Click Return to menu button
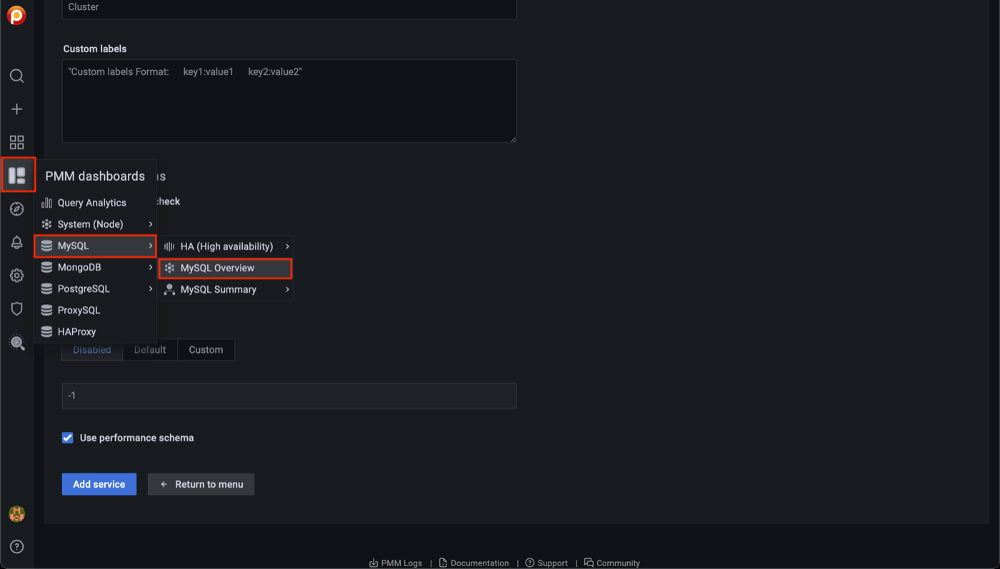Image resolution: width=1000 pixels, height=569 pixels. click(201, 484)
